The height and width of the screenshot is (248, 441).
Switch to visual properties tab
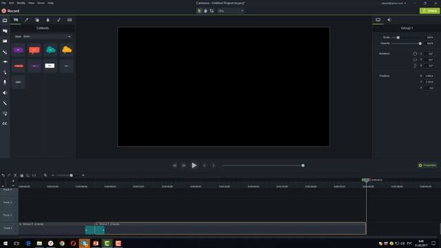(x=378, y=20)
